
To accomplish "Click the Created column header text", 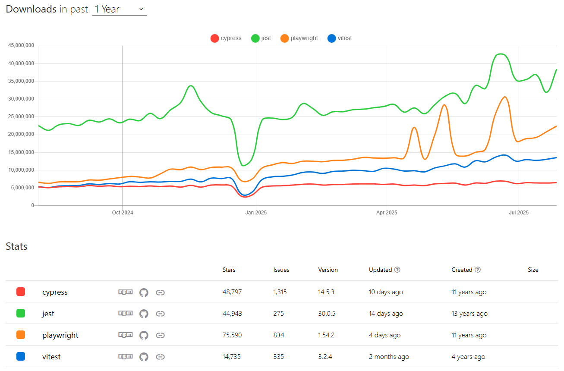I will pos(462,270).
